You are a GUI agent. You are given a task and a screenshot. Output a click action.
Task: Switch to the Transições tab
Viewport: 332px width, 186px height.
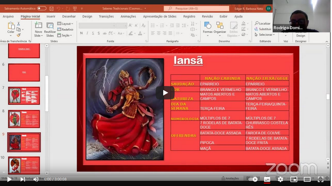click(106, 16)
